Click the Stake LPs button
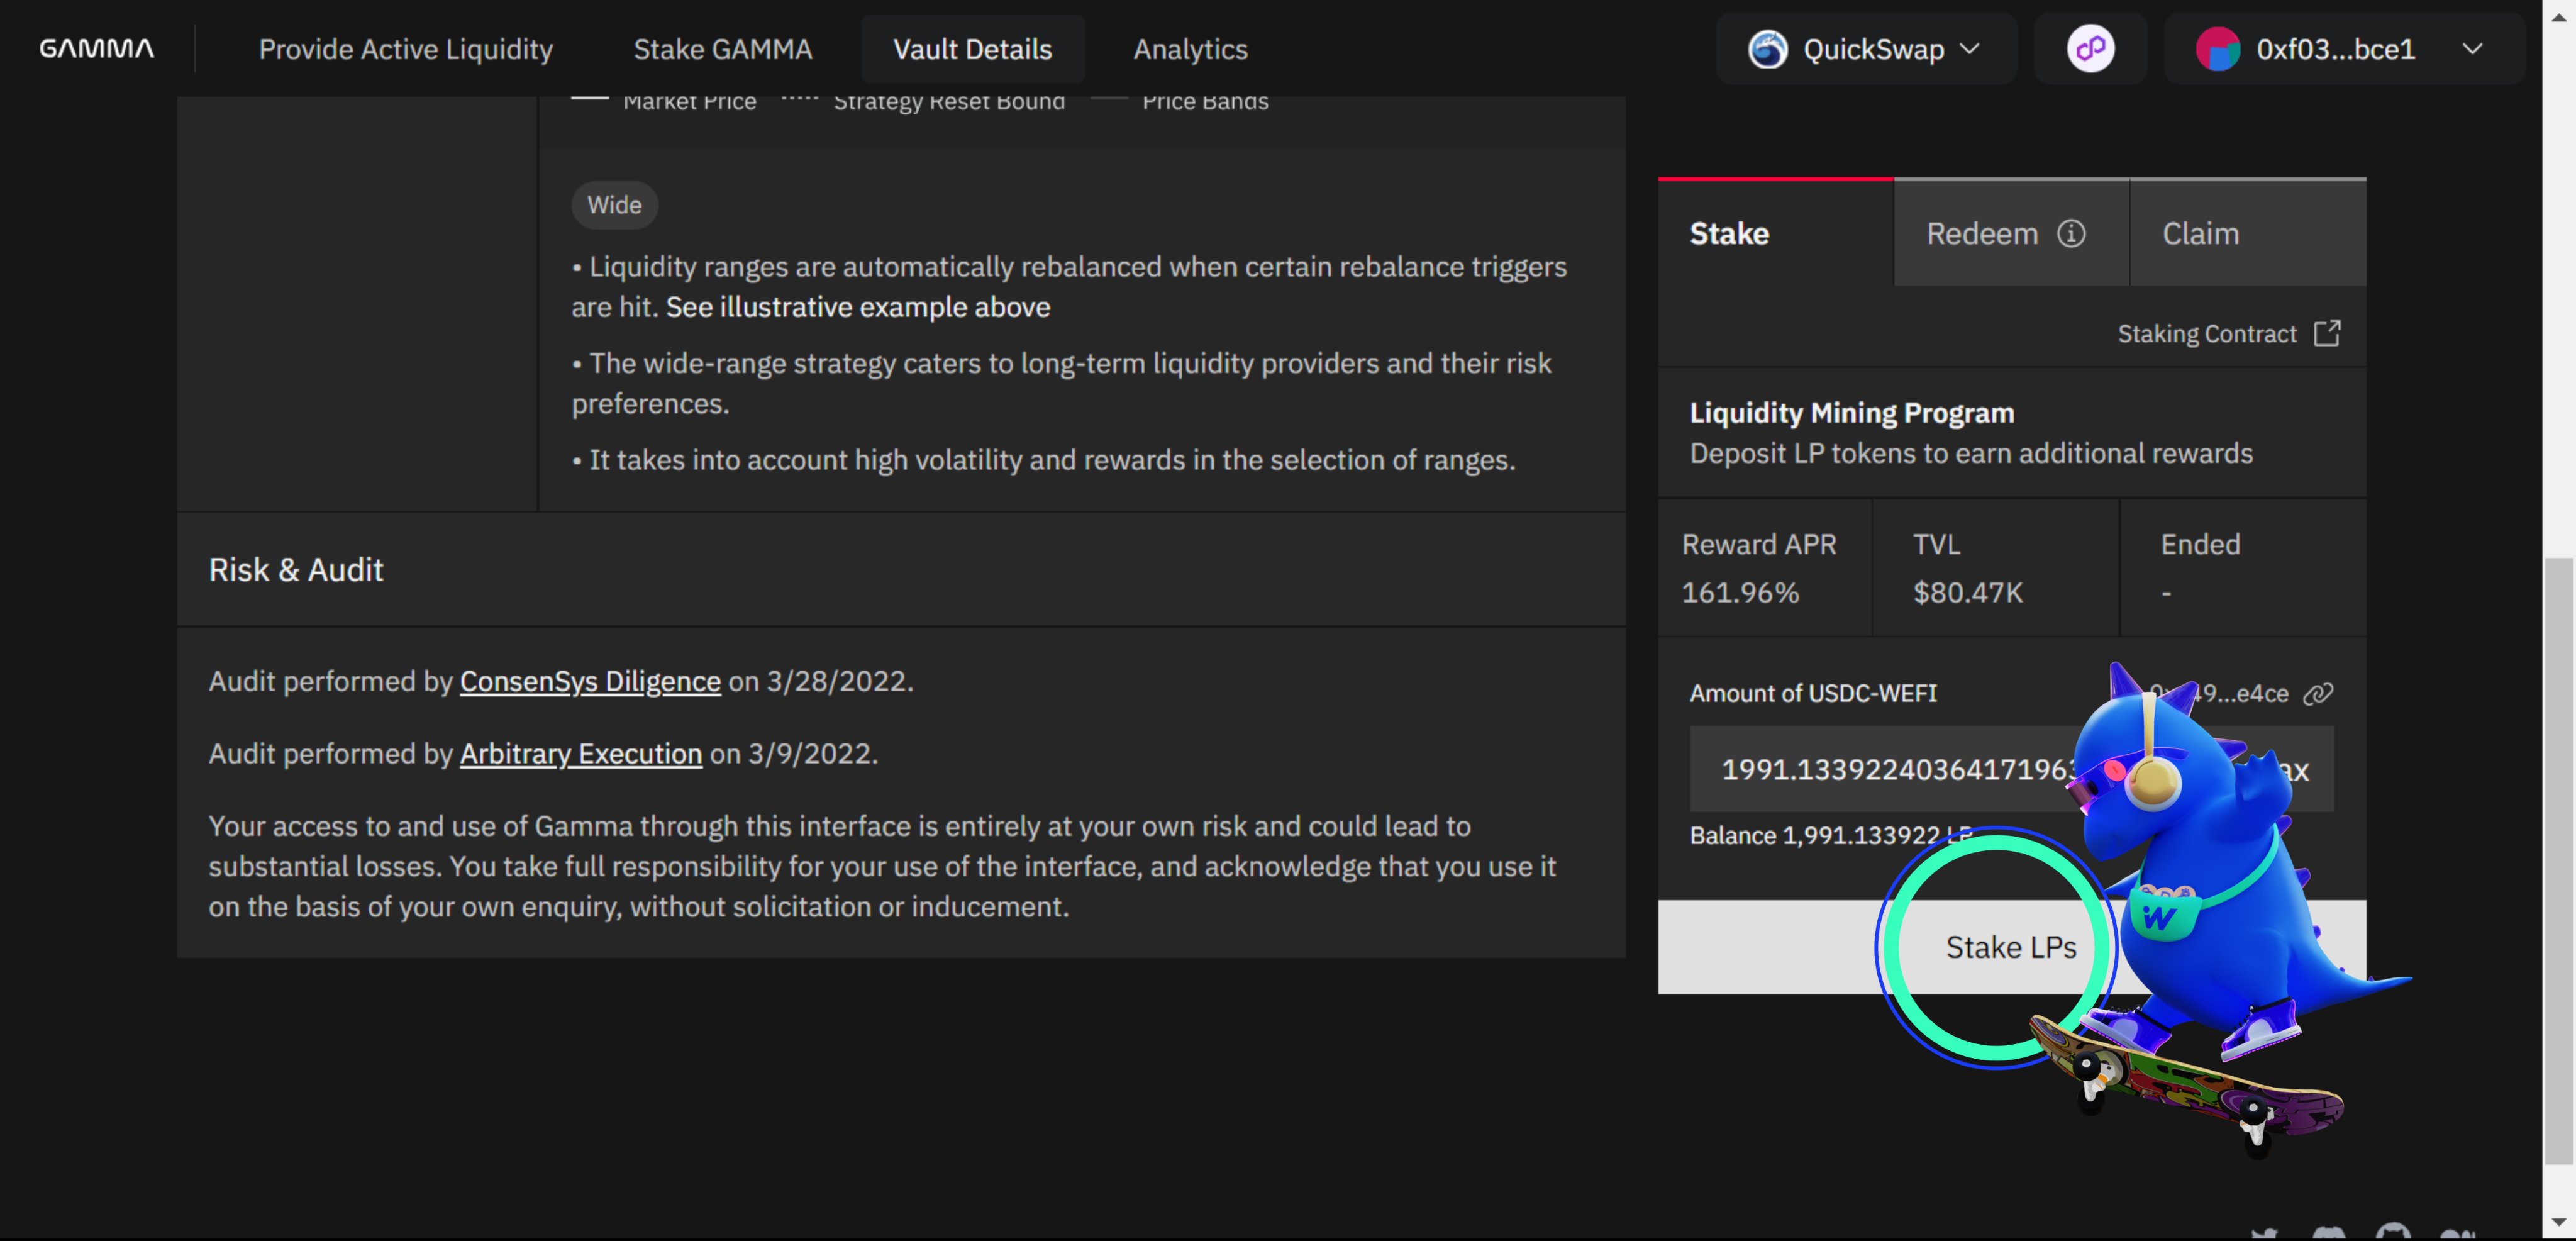The height and width of the screenshot is (1241, 2576). coord(2011,946)
